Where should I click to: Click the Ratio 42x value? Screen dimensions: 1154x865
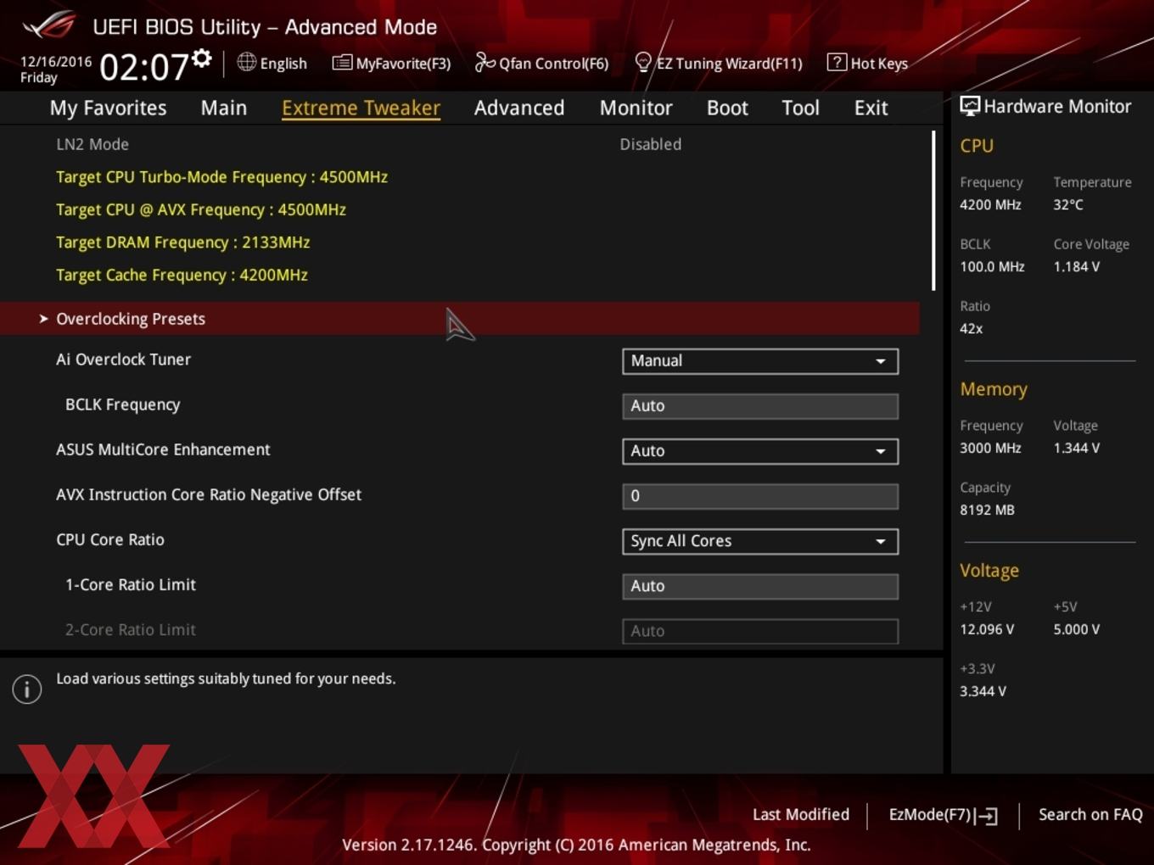(971, 328)
